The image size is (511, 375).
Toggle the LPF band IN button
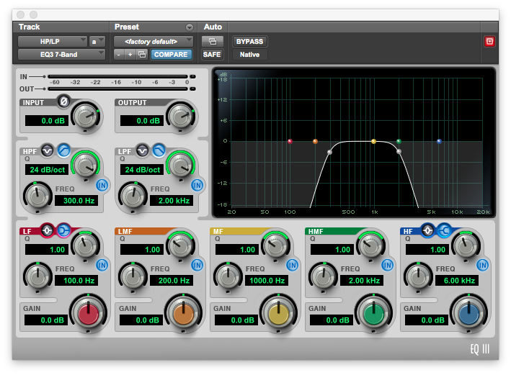(x=197, y=185)
